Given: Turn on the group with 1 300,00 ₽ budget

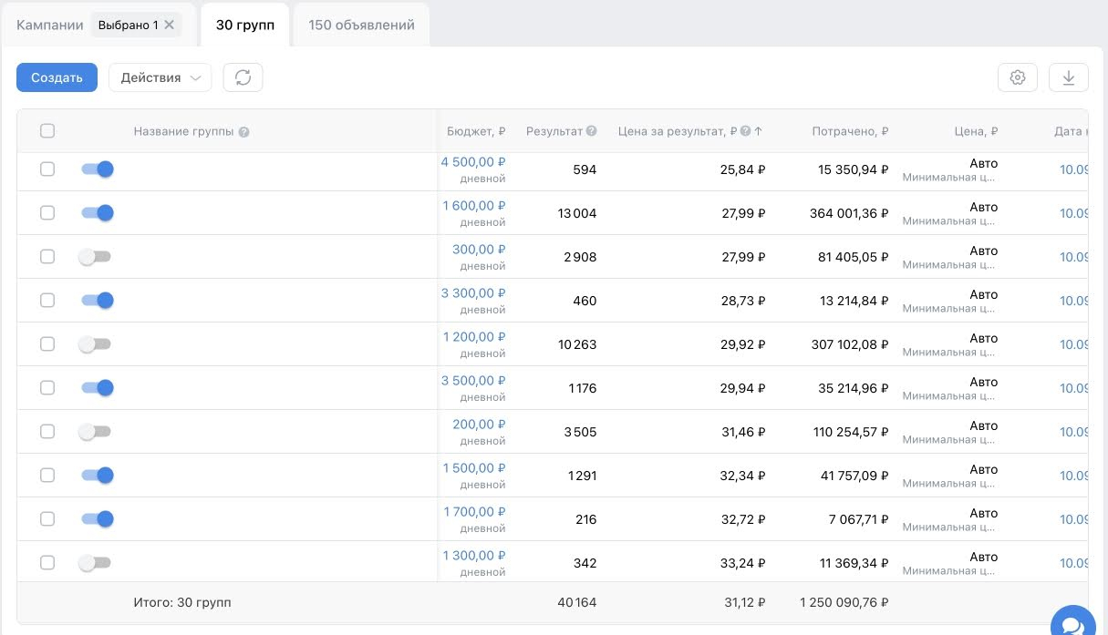Looking at the screenshot, I should (x=95, y=563).
